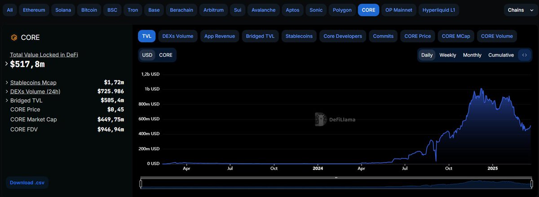Toggle the CORE Volume chart metric
The image size is (539, 197).
tap(497, 36)
